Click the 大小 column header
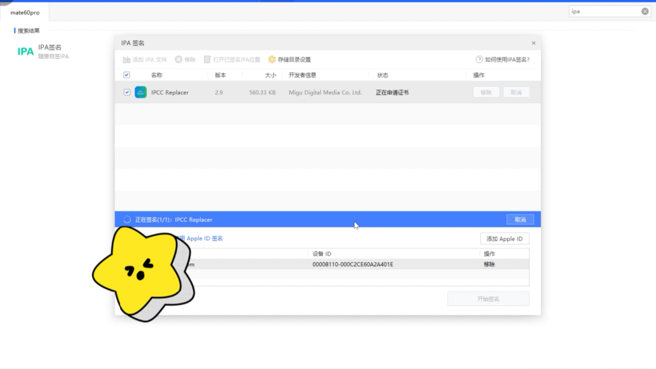Screen dimensions: 656x369 point(270,75)
